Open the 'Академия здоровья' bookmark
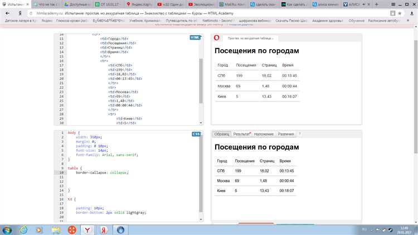The height and width of the screenshot is (235, 418). (327, 21)
